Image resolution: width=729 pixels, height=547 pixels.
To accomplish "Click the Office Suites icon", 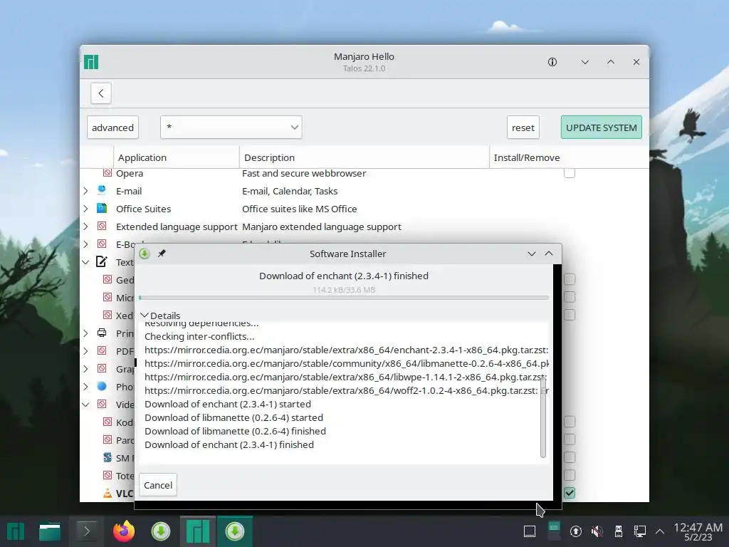I will point(102,209).
